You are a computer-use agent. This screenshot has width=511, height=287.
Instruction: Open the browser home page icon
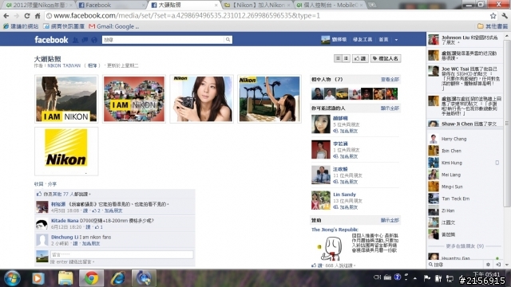(38, 16)
